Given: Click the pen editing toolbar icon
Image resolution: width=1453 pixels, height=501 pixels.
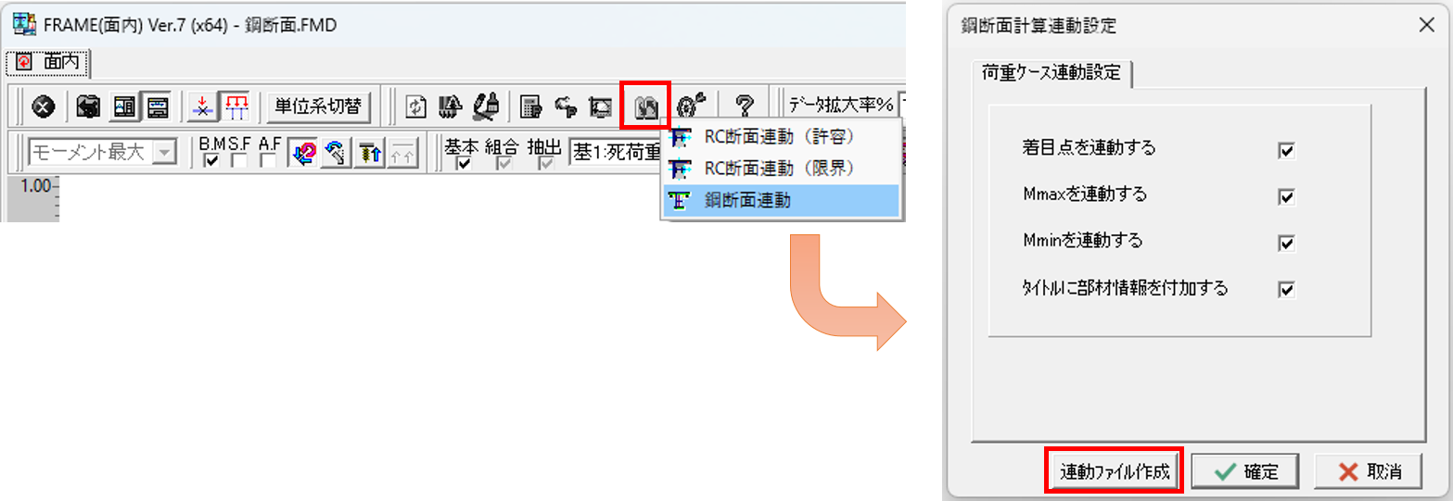Looking at the screenshot, I should (486, 106).
